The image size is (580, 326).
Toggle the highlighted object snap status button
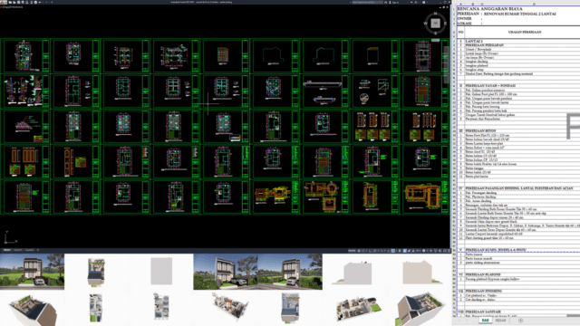pos(392,251)
